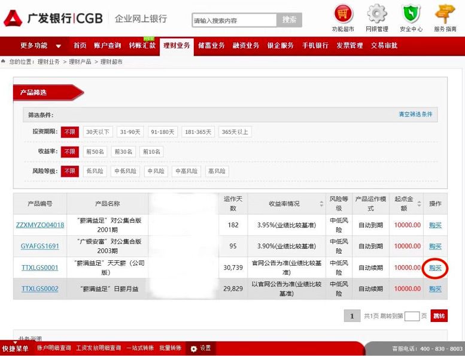Expand the 快捷菜单 quick menu
Screen dimensions: 465x356
pos(15,348)
